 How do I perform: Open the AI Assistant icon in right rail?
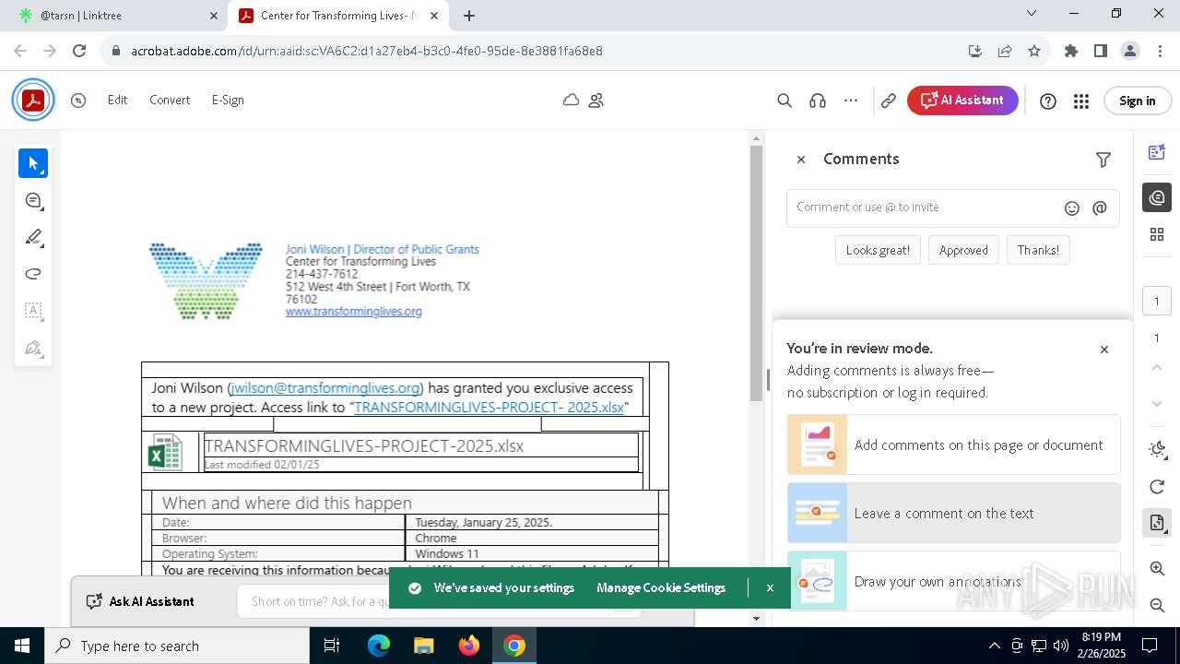pos(1157,152)
